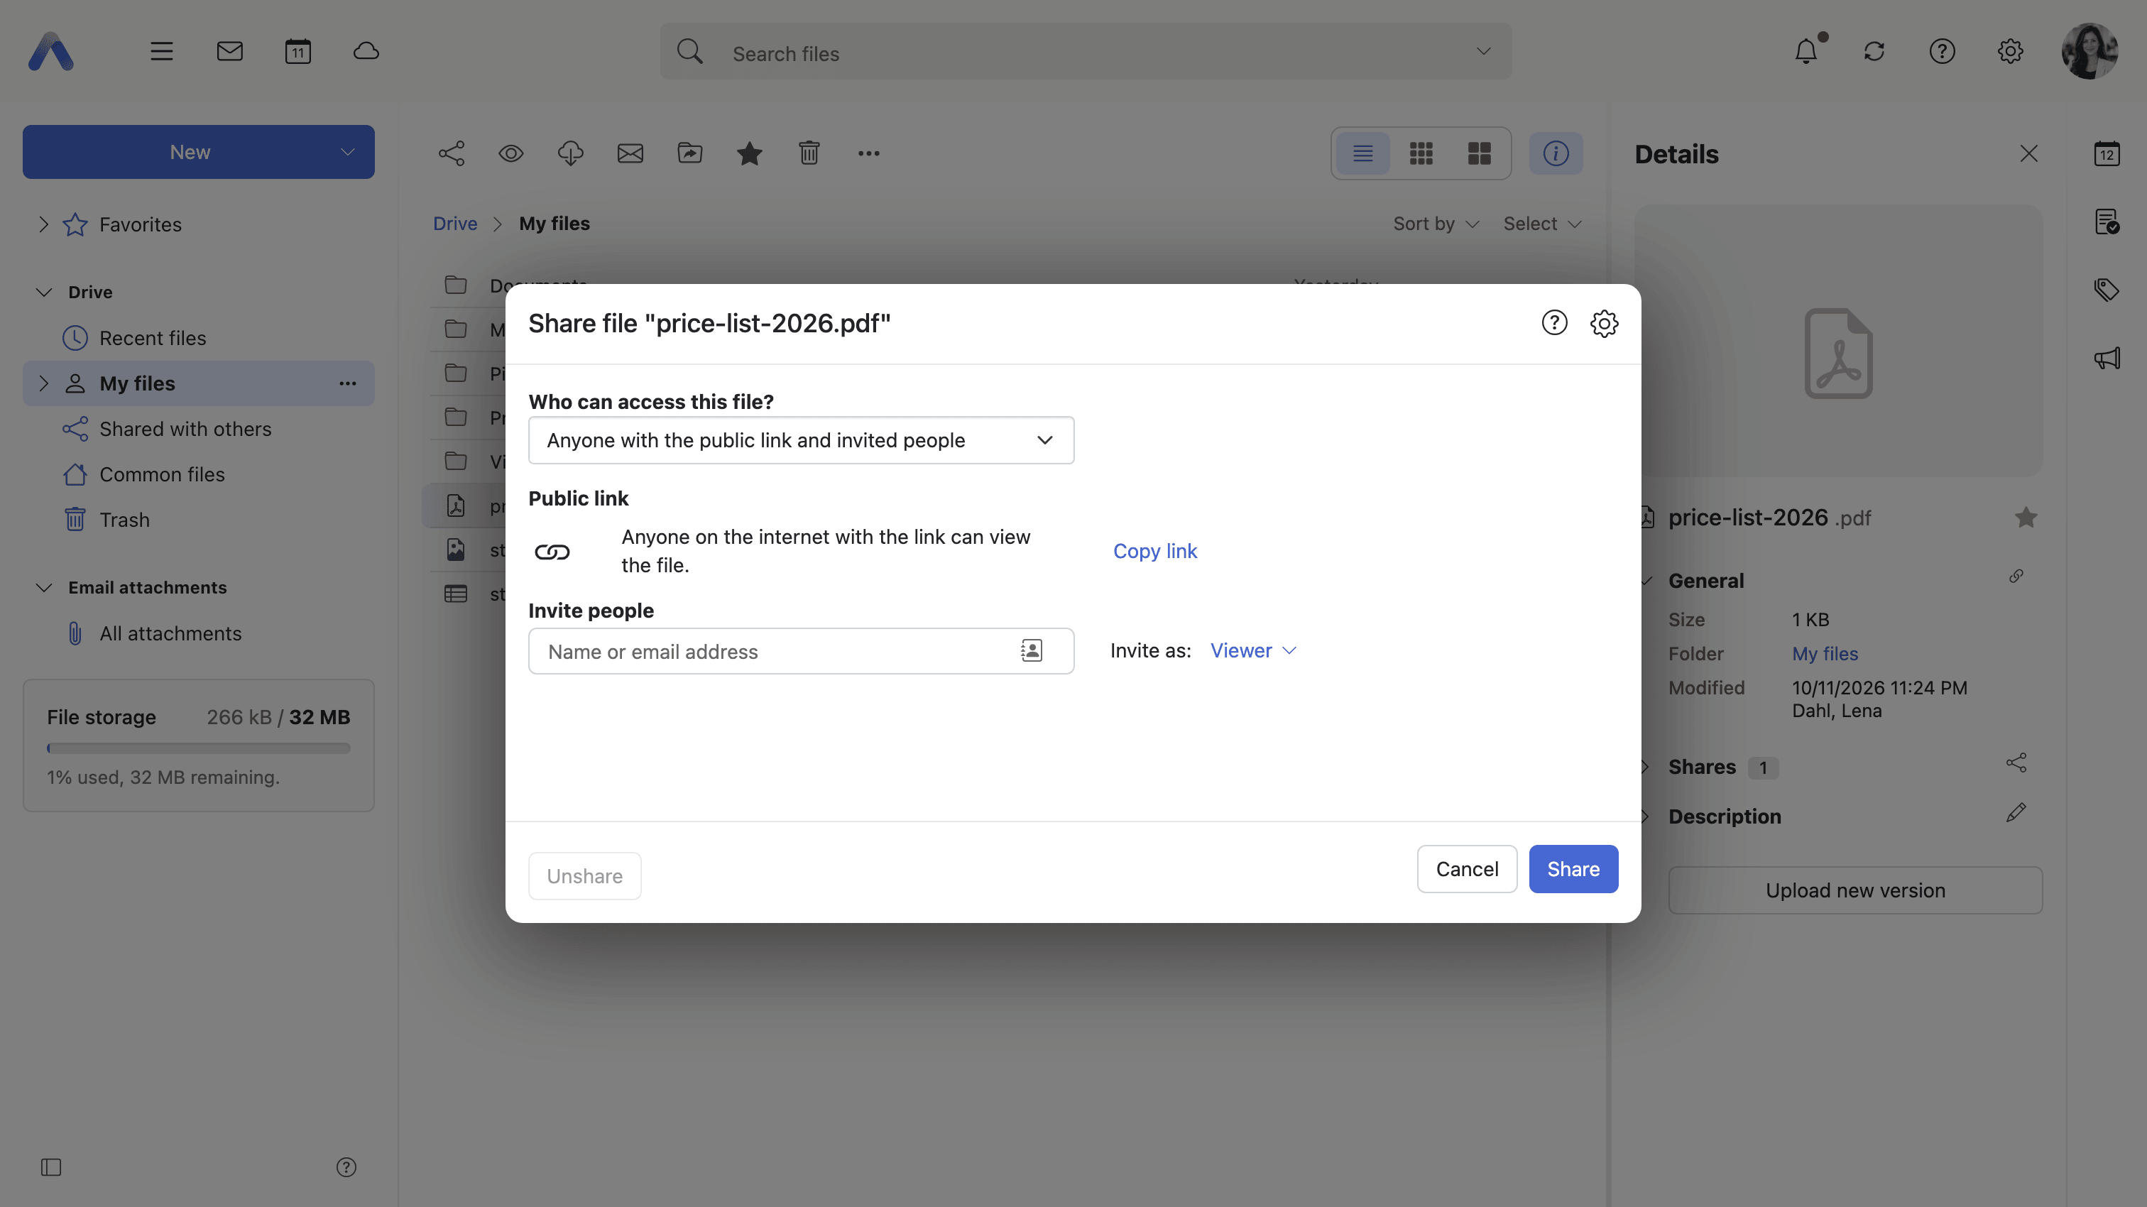Click the Share button
Image resolution: width=2147 pixels, height=1207 pixels.
point(1573,868)
